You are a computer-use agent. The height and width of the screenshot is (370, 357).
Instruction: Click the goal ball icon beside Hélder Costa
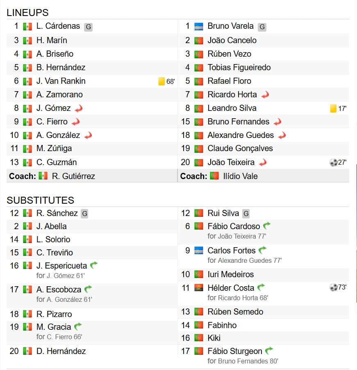pyautogui.click(x=334, y=287)
